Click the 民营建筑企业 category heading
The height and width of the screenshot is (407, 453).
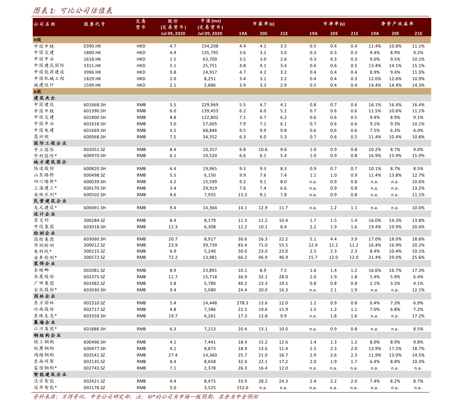tap(50, 201)
